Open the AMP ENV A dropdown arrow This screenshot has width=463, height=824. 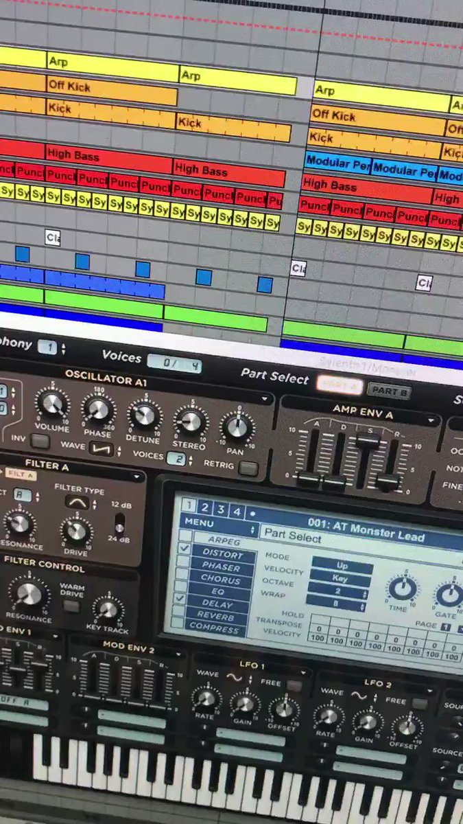[x=432, y=421]
